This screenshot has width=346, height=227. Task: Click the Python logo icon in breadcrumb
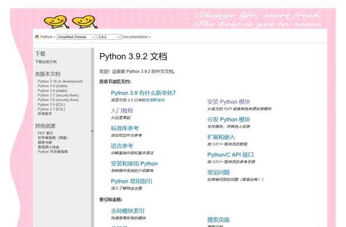pos(37,37)
